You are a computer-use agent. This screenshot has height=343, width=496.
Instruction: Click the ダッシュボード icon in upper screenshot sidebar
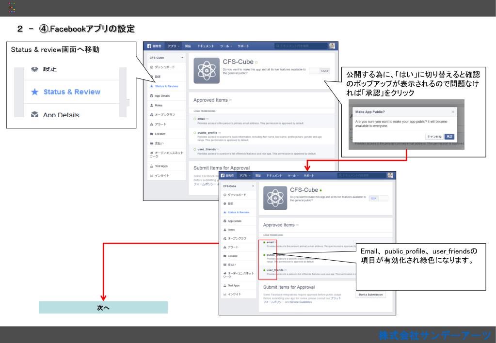(152, 67)
